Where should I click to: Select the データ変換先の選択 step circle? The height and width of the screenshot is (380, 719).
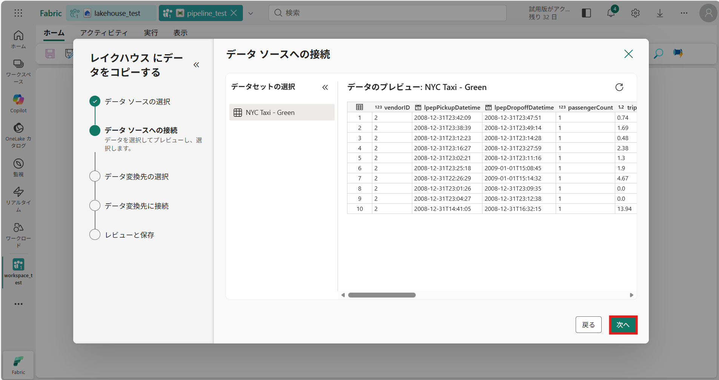[x=95, y=176]
